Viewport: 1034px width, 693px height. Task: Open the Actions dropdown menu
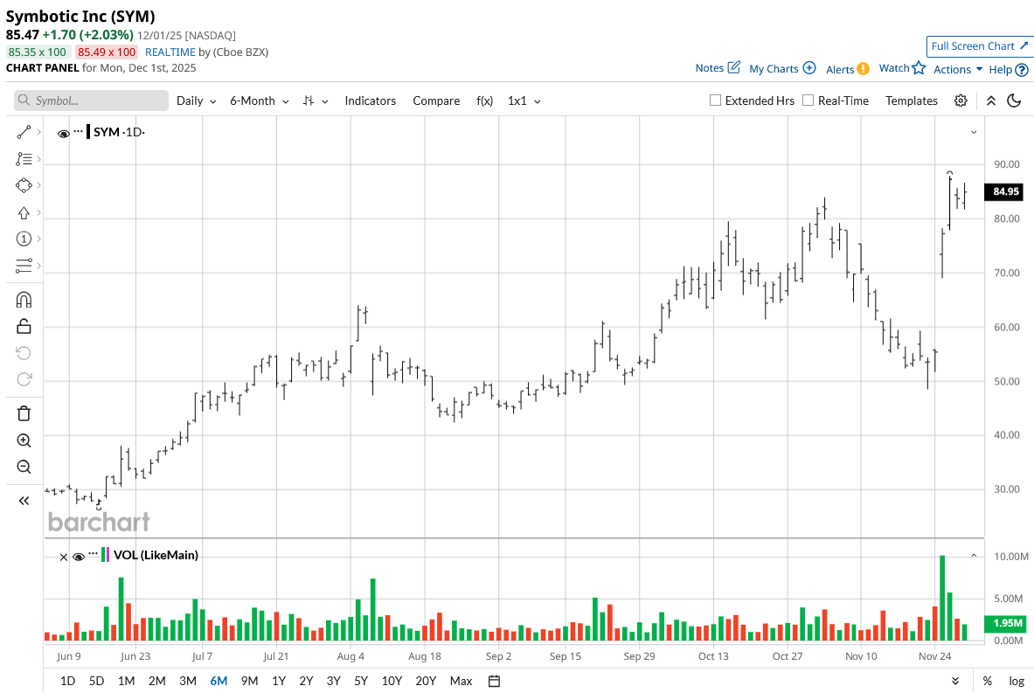pyautogui.click(x=957, y=69)
